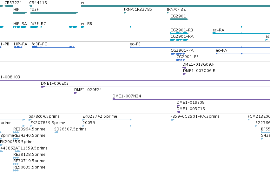The width and height of the screenshot is (270, 172).
Task: Click the ec-RA transcript label
Action: pyautogui.click(x=219, y=30)
